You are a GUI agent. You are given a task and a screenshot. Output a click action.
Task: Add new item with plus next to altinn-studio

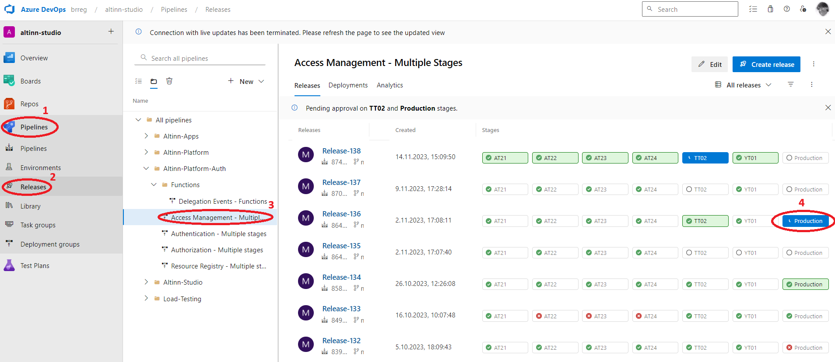pos(111,31)
